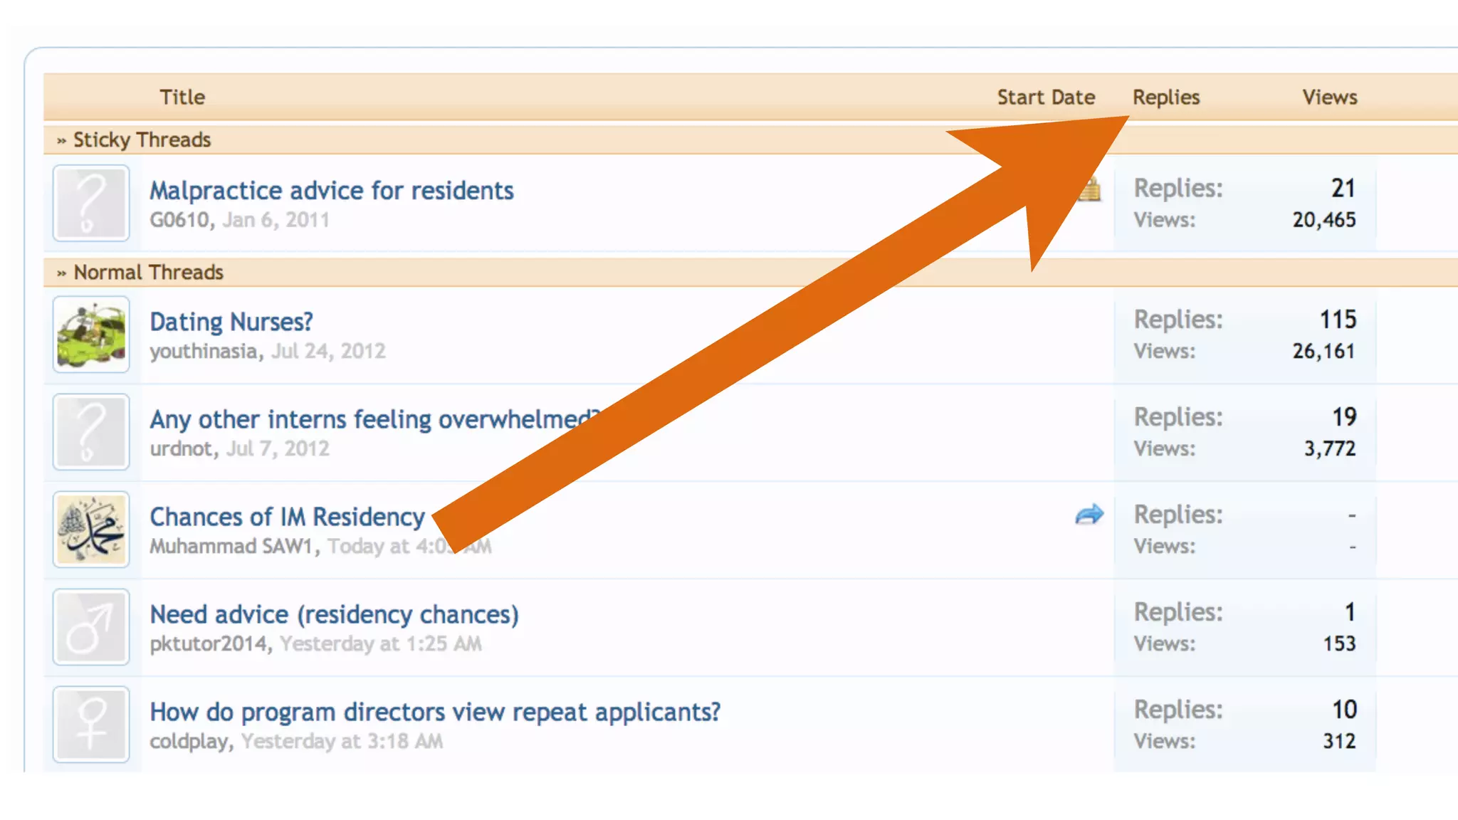
Task: Open Need advice (residency chances) thread
Action: tap(334, 614)
